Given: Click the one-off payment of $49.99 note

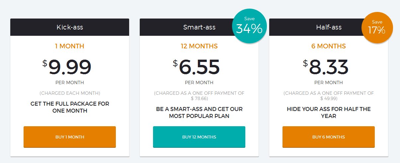Looking at the screenshot, I should tap(329, 96).
